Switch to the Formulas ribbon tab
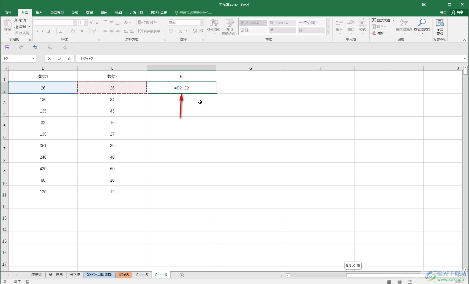Viewport: 469px width, 284px height. tap(75, 13)
